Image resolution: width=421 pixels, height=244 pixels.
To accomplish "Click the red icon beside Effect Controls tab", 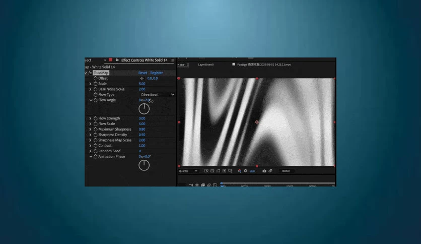I will point(110,59).
